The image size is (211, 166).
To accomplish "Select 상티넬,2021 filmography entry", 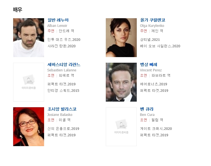I will [150, 40].
